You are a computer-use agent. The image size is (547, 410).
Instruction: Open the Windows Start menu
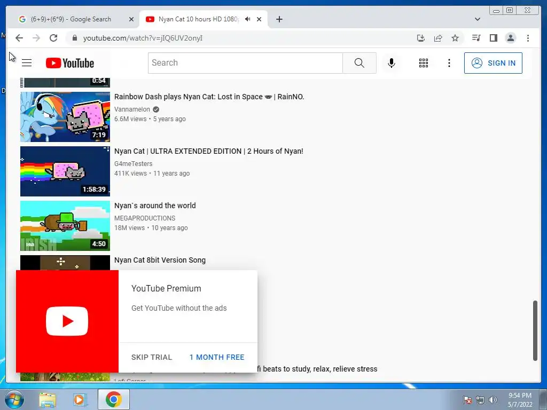(14, 399)
